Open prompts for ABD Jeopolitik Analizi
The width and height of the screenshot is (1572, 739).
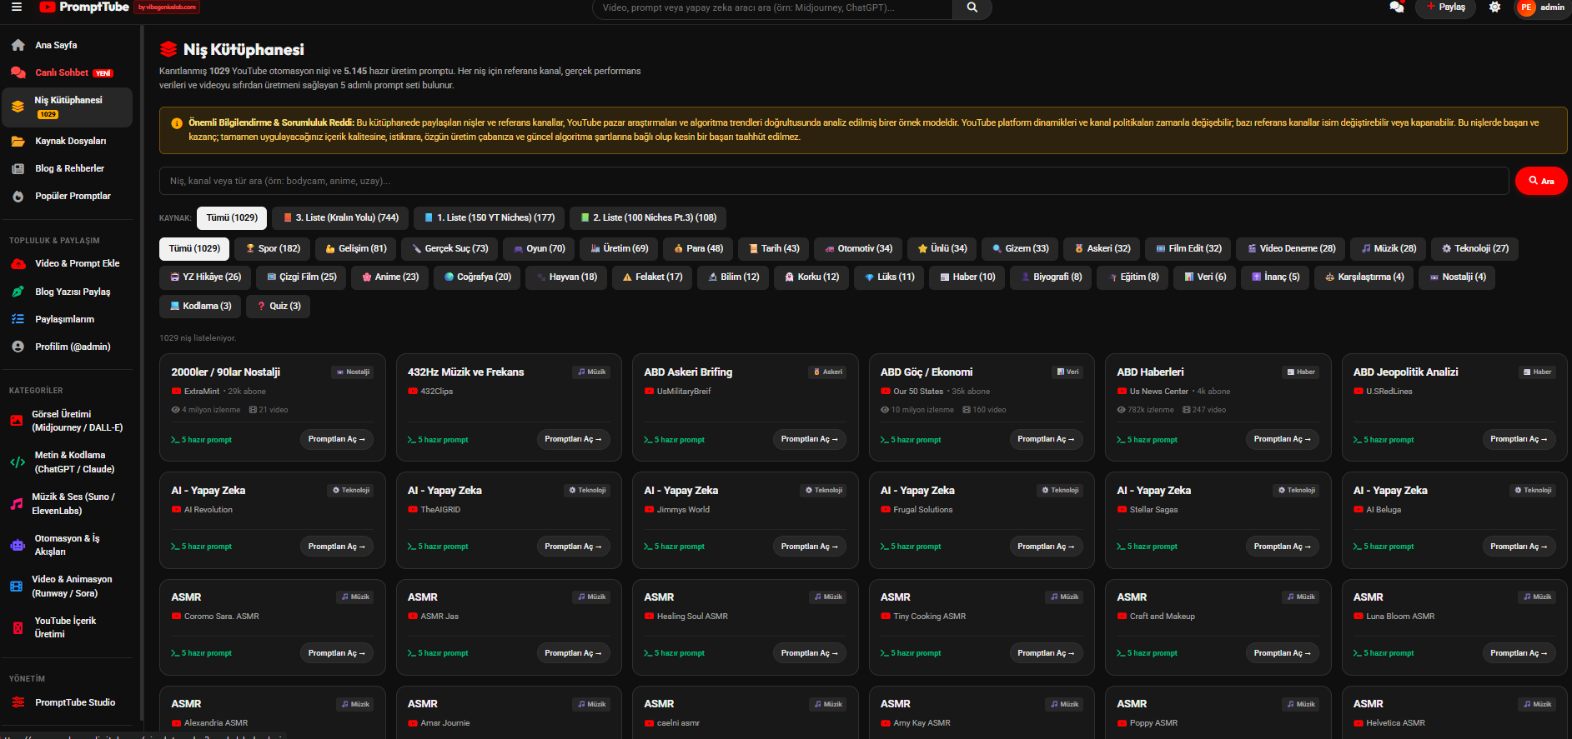pyautogui.click(x=1519, y=439)
